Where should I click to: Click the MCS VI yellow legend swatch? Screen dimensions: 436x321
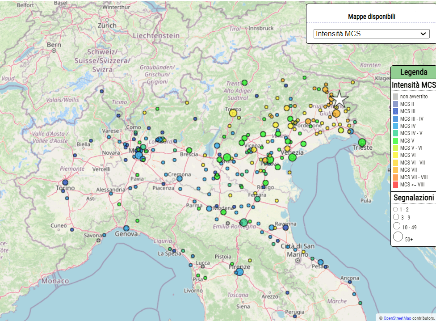395,155
